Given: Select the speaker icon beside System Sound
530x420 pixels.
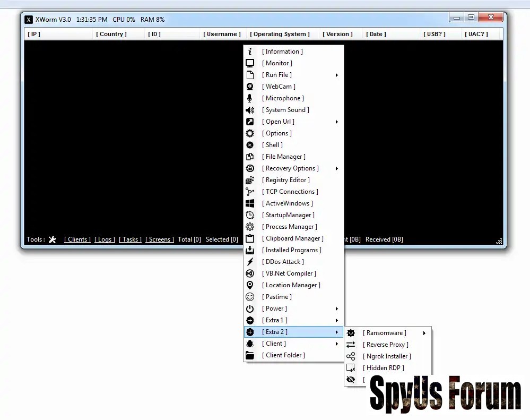Looking at the screenshot, I should tap(250, 110).
